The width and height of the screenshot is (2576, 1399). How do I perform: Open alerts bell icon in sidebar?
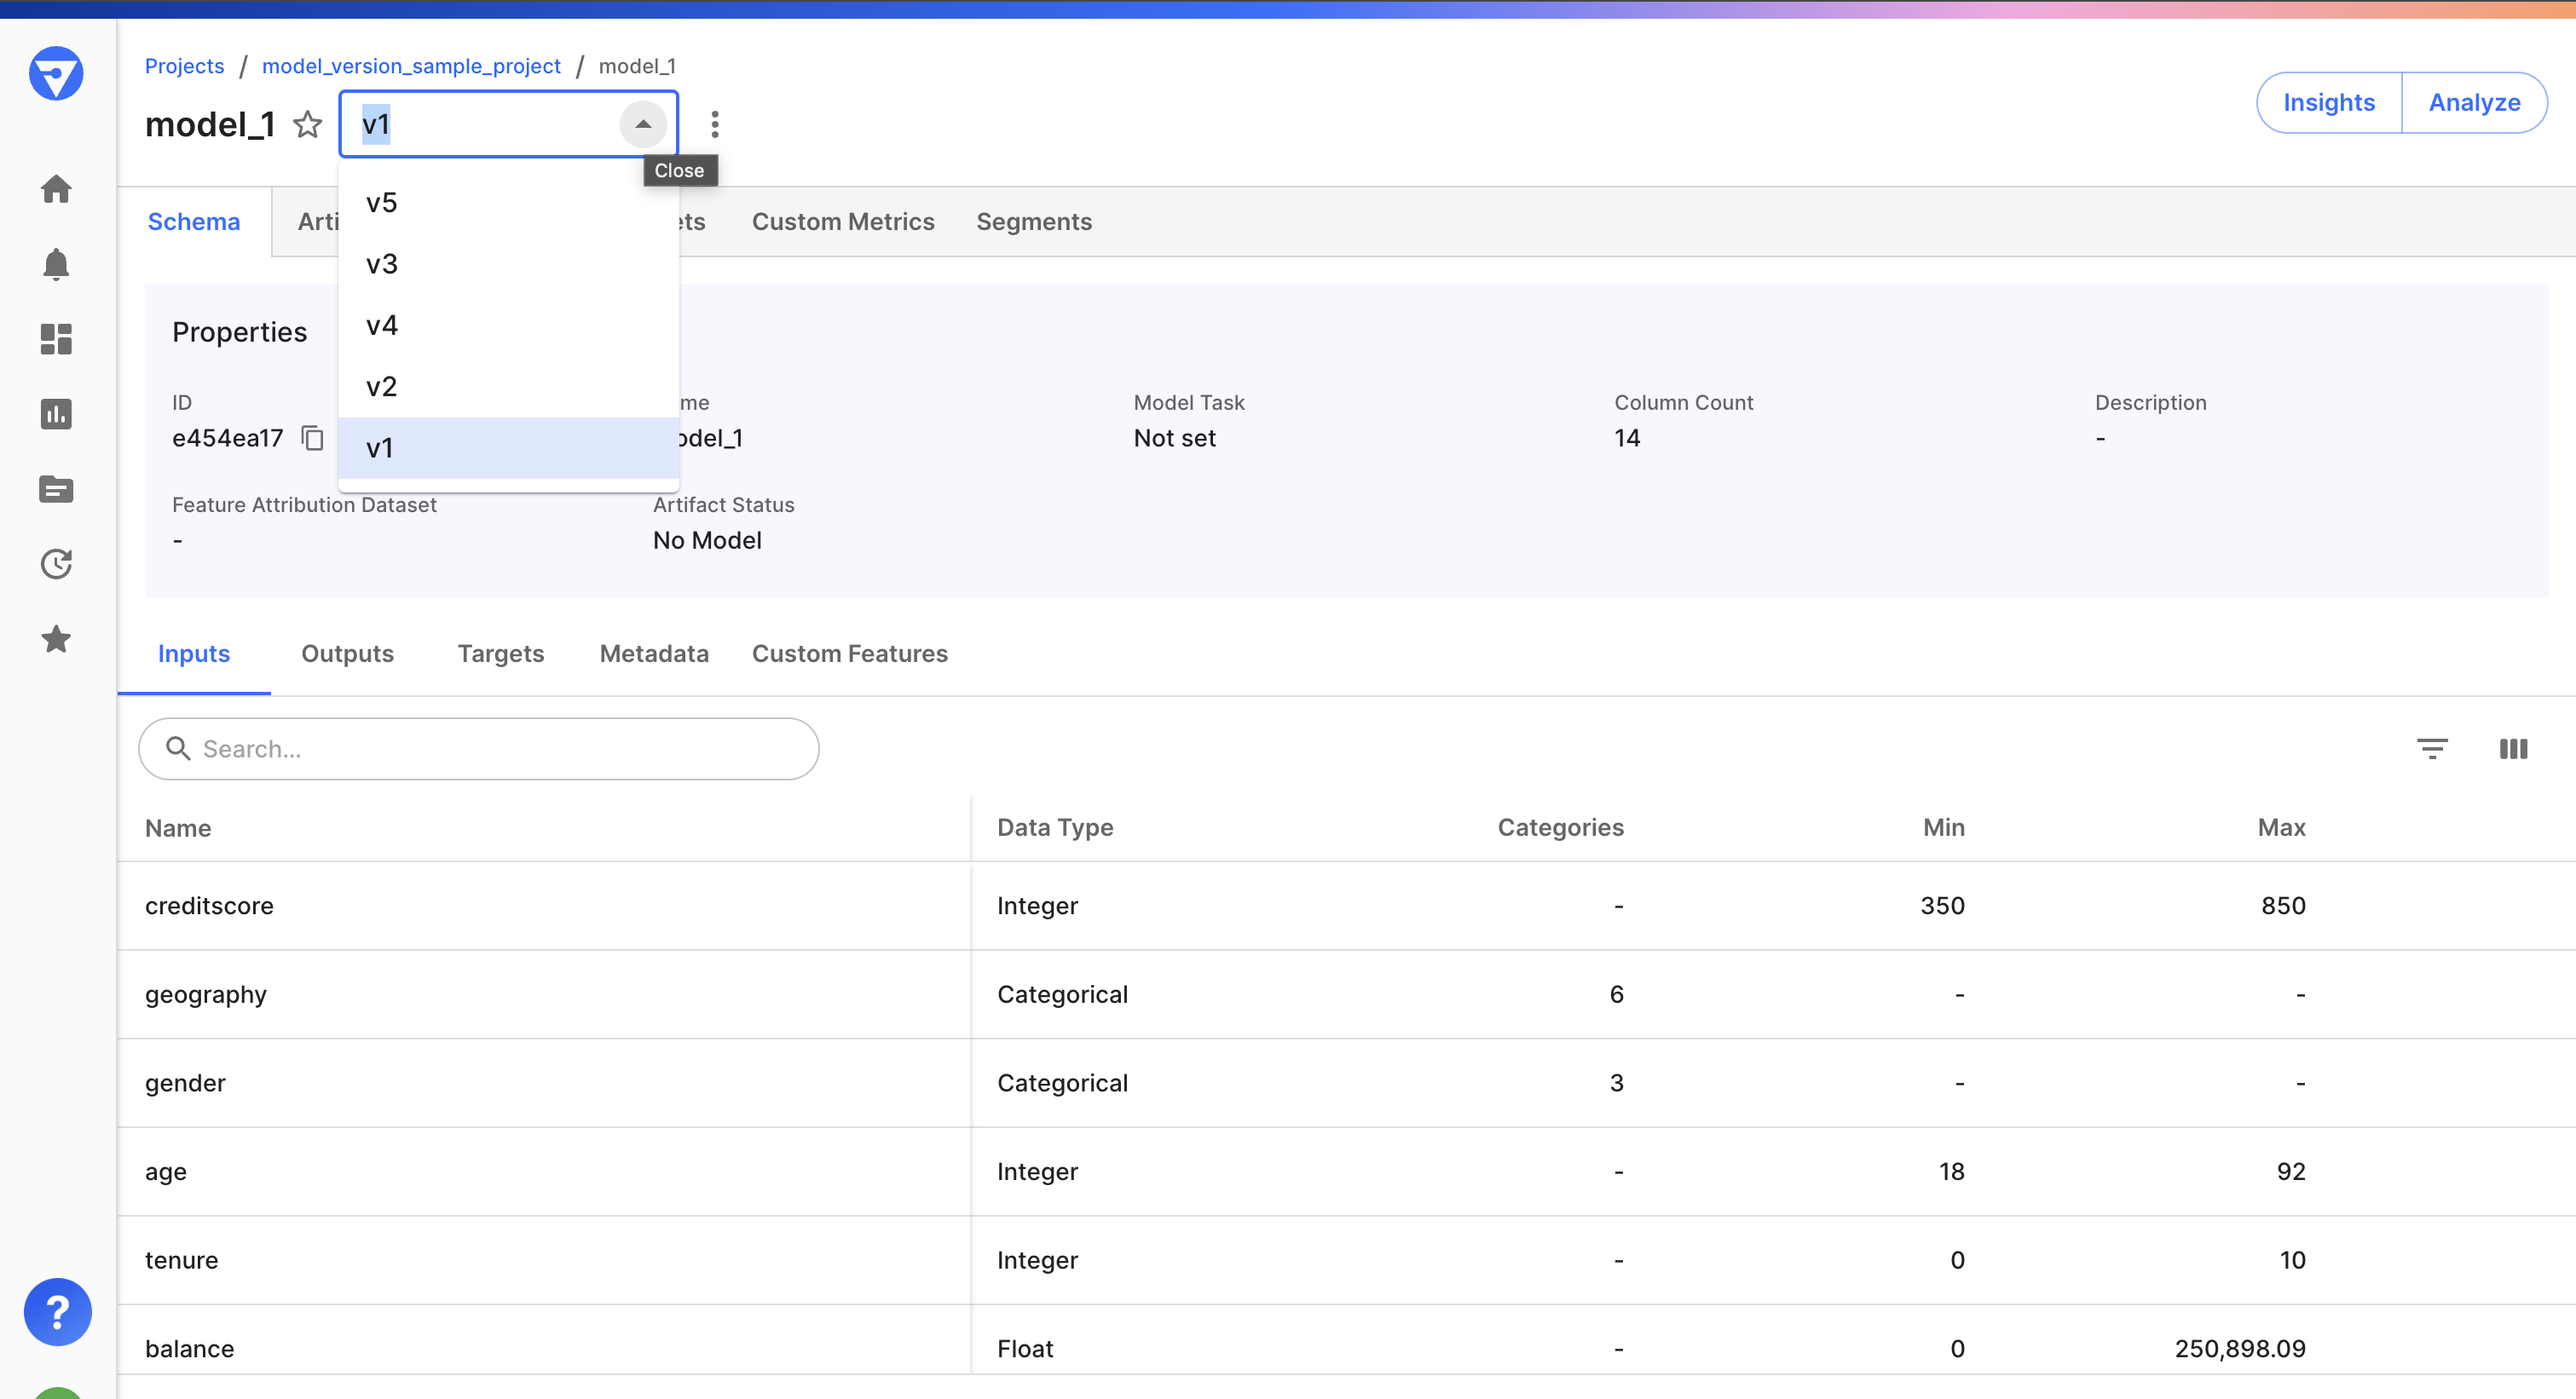56,264
